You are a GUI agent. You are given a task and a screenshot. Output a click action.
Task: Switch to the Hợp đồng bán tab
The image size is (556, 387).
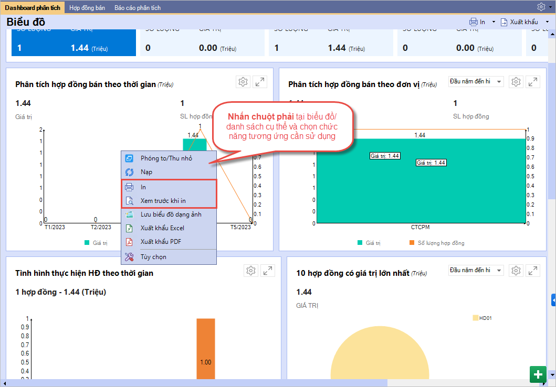pos(87,8)
